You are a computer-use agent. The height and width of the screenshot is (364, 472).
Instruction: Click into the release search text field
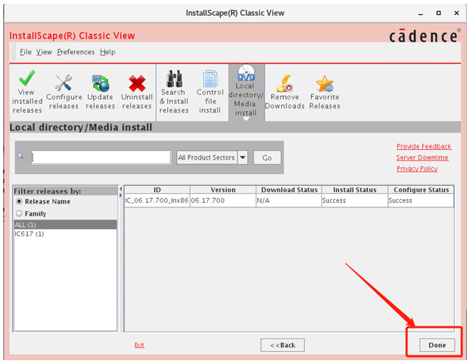click(x=101, y=157)
